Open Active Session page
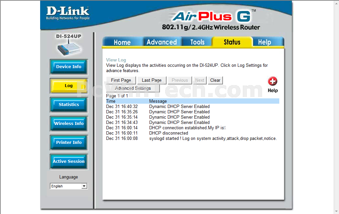Screen dimensions: 339x214 [x=69, y=161]
